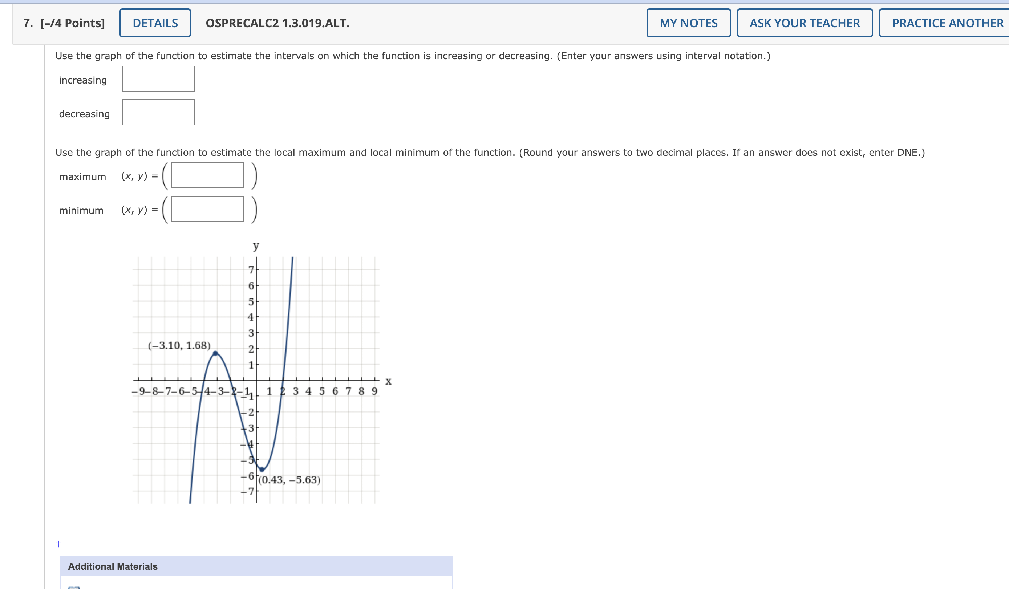Open the eBook icon under Additional Materials
1009x589 pixels.
pos(74,586)
